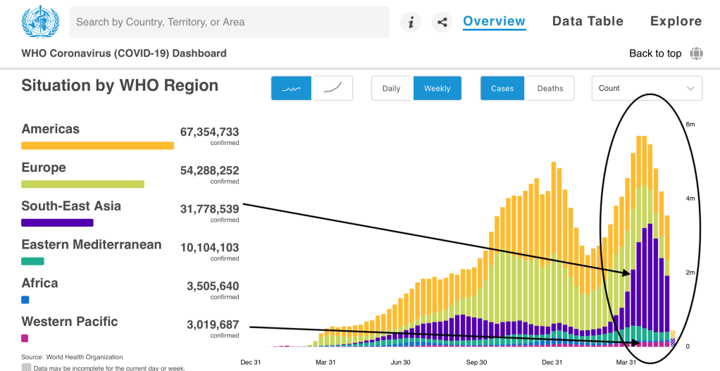Open the Overview tab
Screen dimensions: 720x371
click(x=494, y=22)
